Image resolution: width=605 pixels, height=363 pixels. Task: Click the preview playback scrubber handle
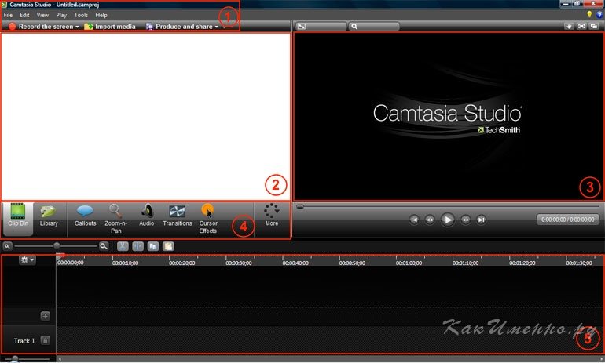pyautogui.click(x=300, y=207)
